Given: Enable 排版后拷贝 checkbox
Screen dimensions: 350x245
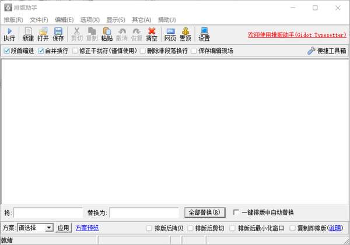Looking at the screenshot, I should click(149, 228).
